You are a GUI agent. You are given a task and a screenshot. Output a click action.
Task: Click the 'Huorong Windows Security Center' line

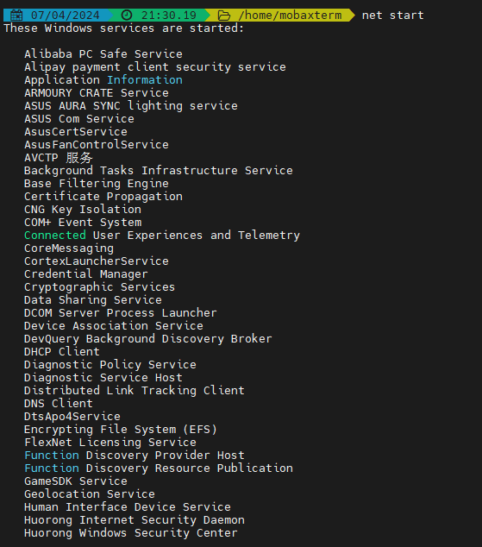pyautogui.click(x=131, y=533)
